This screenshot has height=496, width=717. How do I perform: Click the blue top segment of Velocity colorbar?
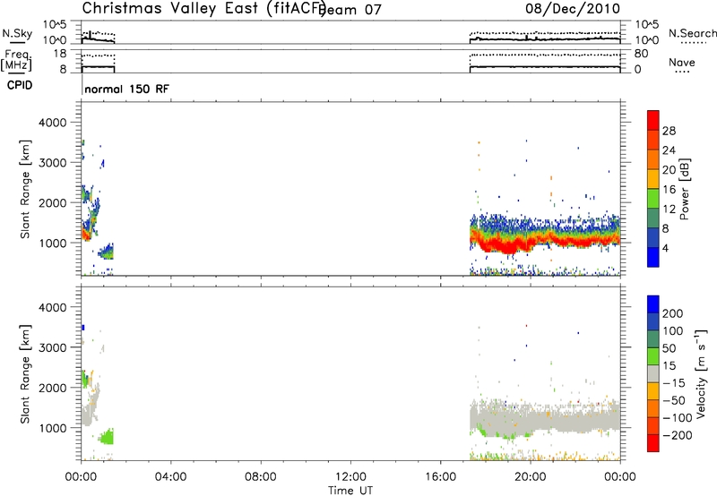coord(653,304)
